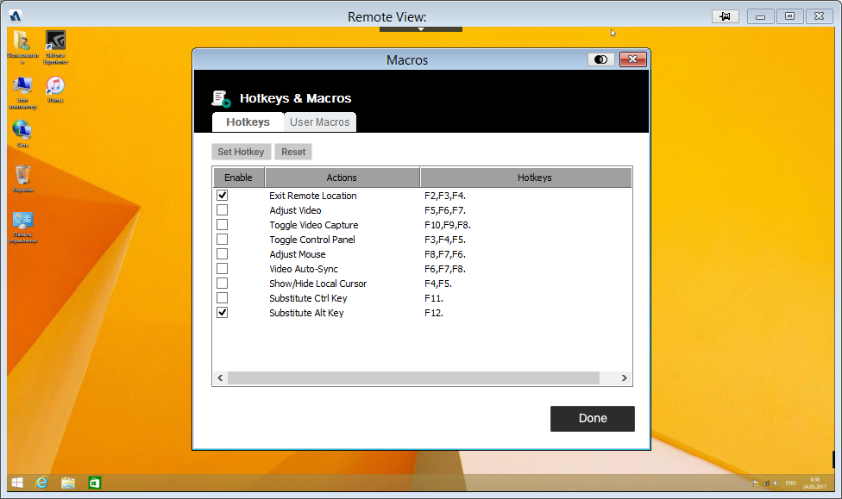Switch to the Hotkeys tab

point(248,122)
